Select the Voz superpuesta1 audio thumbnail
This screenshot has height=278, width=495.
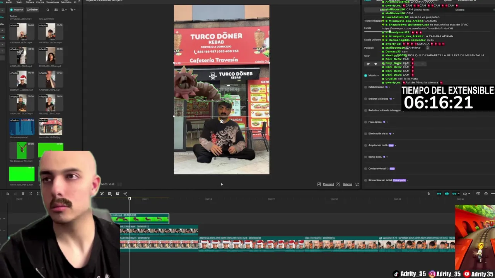(x=22, y=127)
